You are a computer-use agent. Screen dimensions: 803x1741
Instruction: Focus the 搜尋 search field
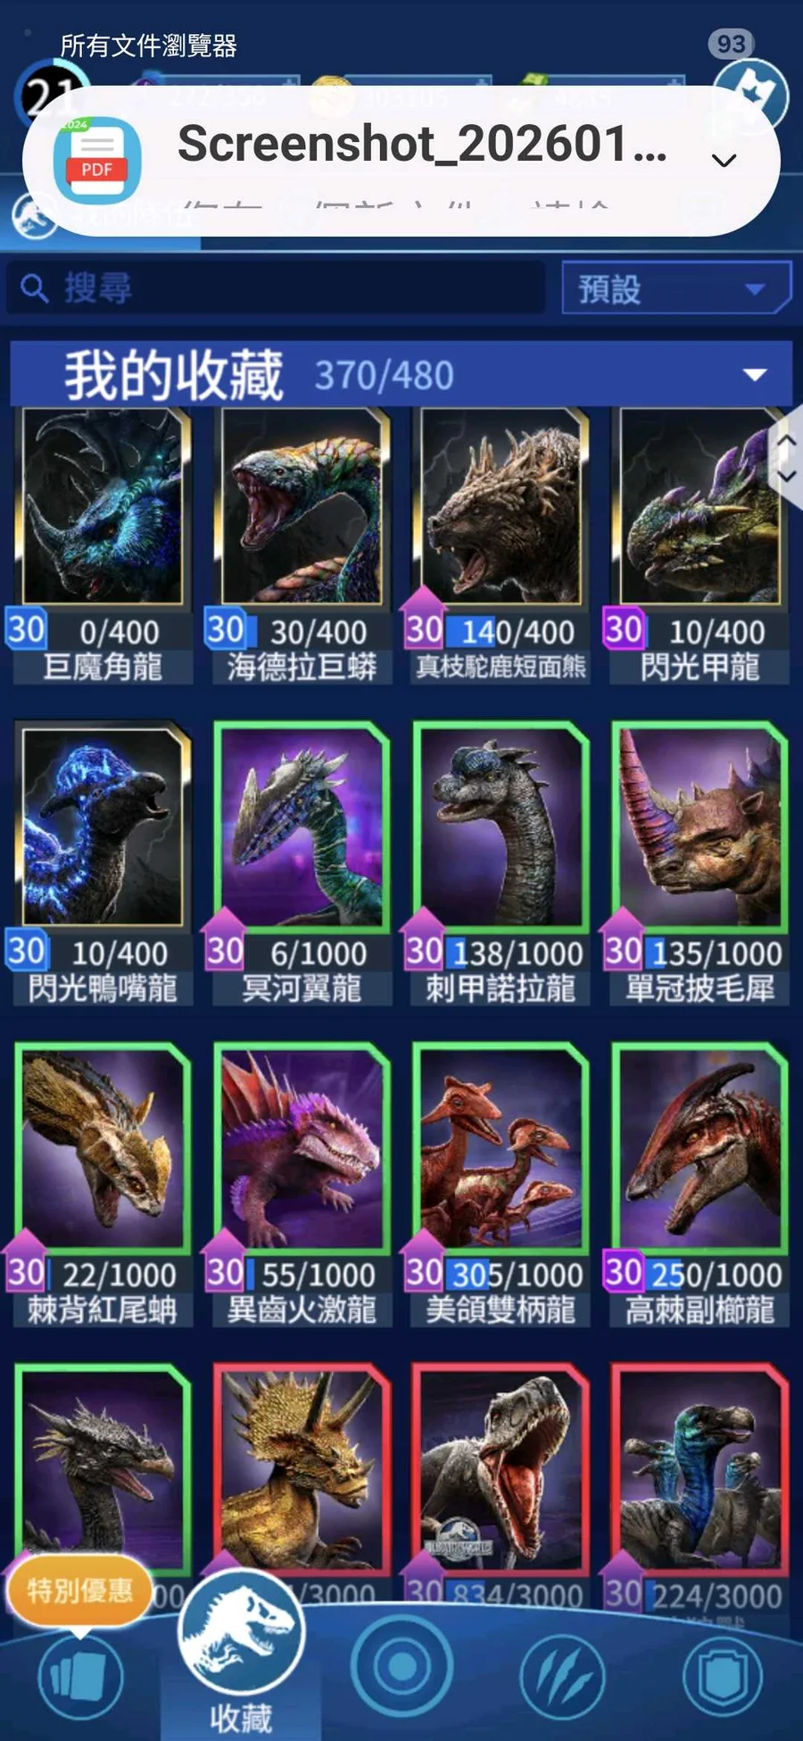[x=277, y=287]
